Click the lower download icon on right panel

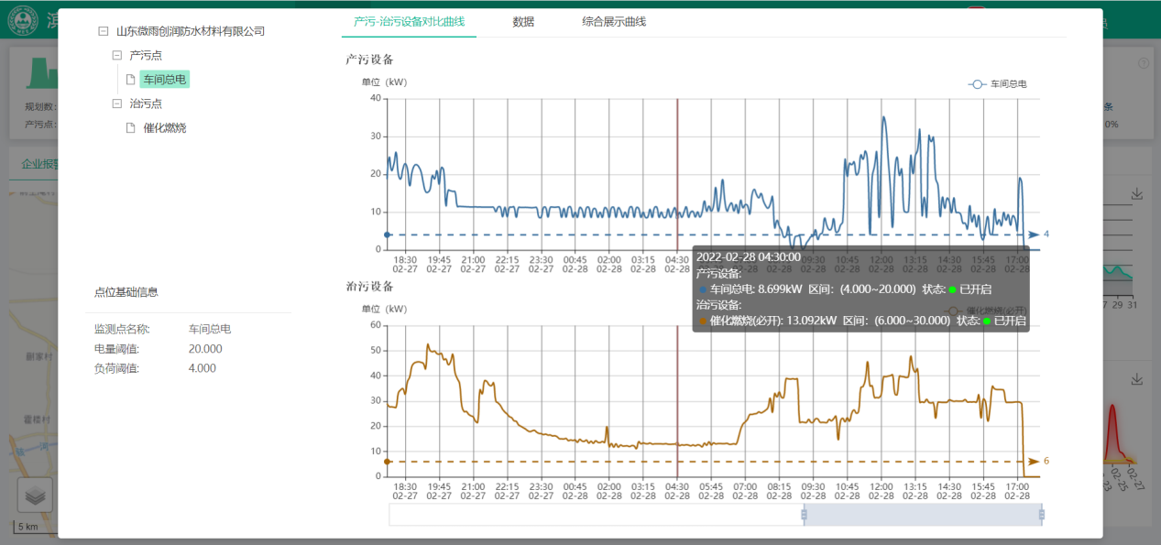pos(1137,378)
